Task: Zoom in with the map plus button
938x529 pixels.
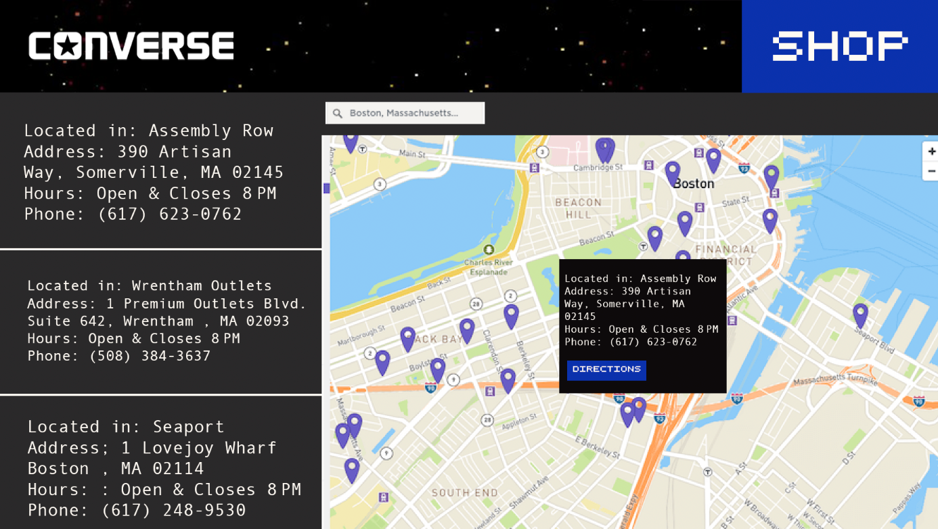Action: point(931,152)
